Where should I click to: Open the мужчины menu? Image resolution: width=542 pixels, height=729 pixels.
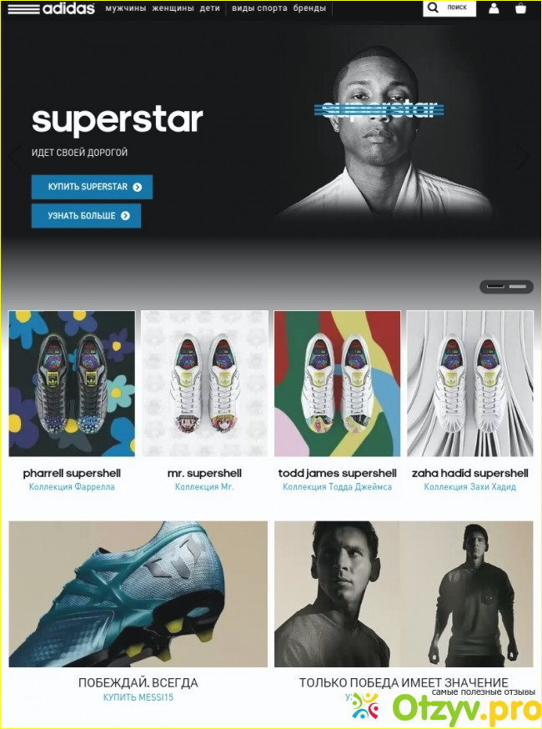point(126,8)
